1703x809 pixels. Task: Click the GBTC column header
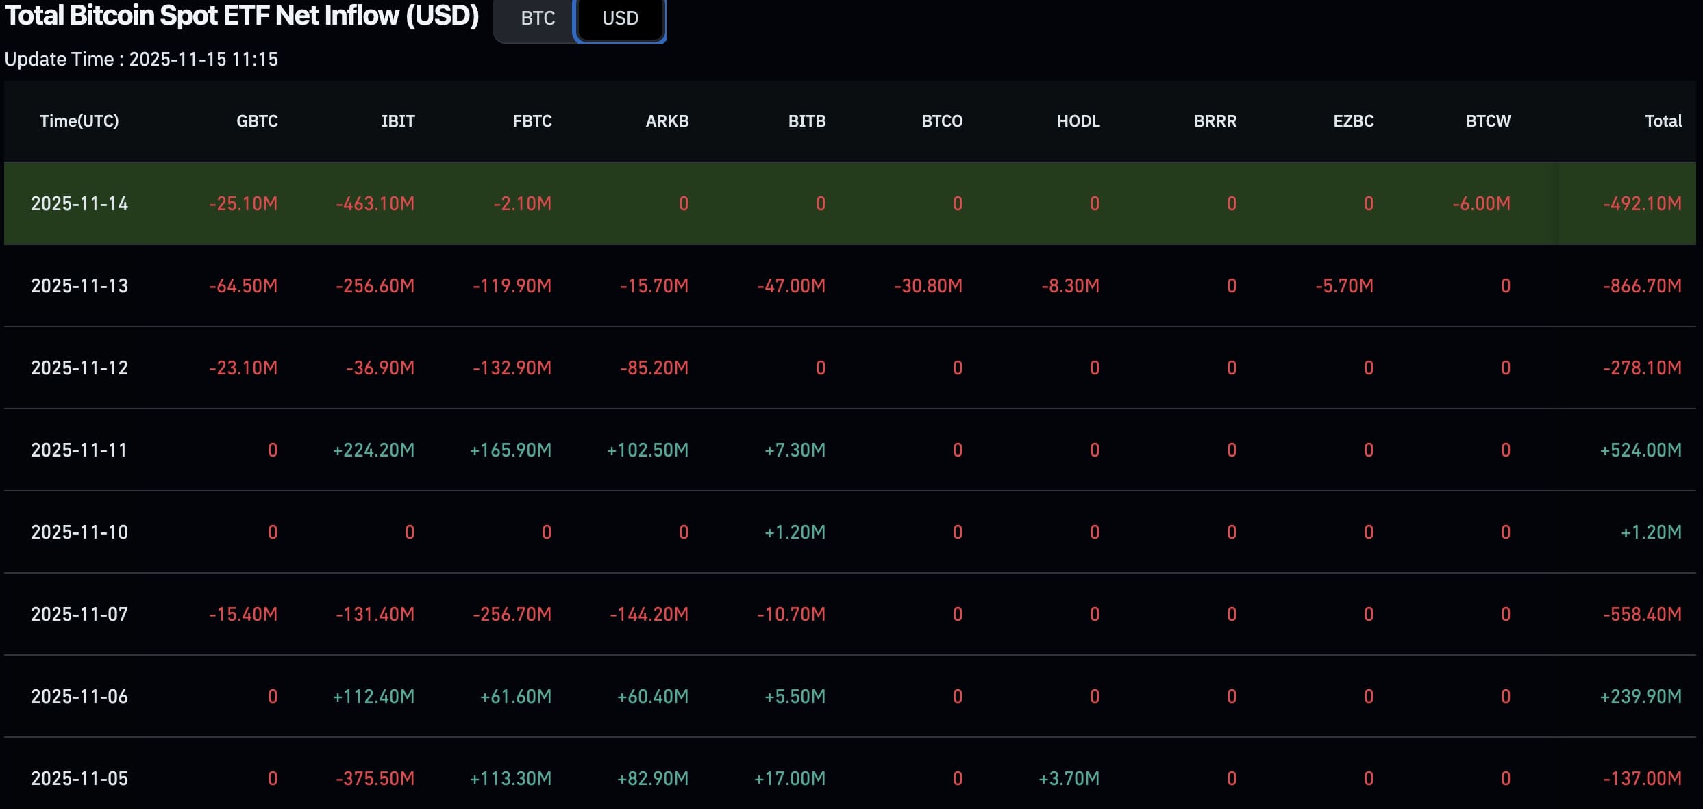pyautogui.click(x=257, y=121)
